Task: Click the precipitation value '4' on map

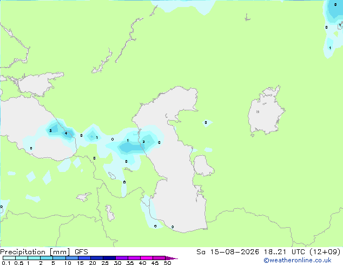Action: pos(66,133)
